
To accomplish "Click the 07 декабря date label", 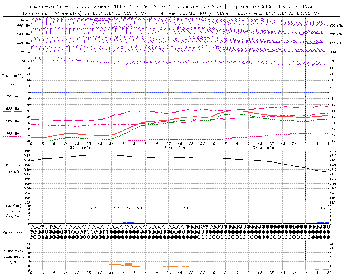I will coord(82,148).
